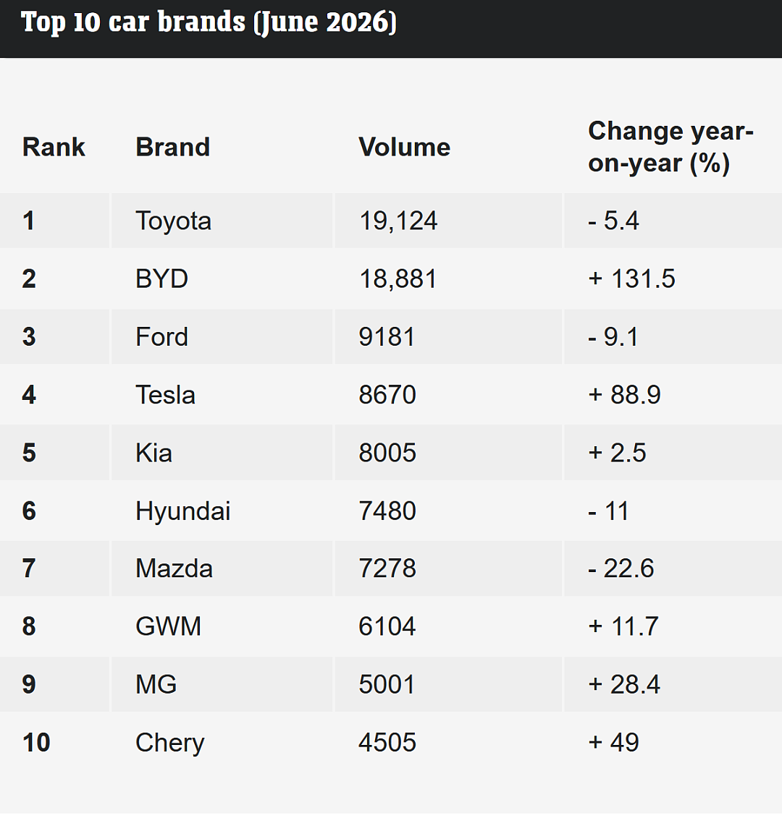The image size is (782, 818).
Task: Click the title 'Top 10 car brands (June 2026)'
Action: pos(209,22)
